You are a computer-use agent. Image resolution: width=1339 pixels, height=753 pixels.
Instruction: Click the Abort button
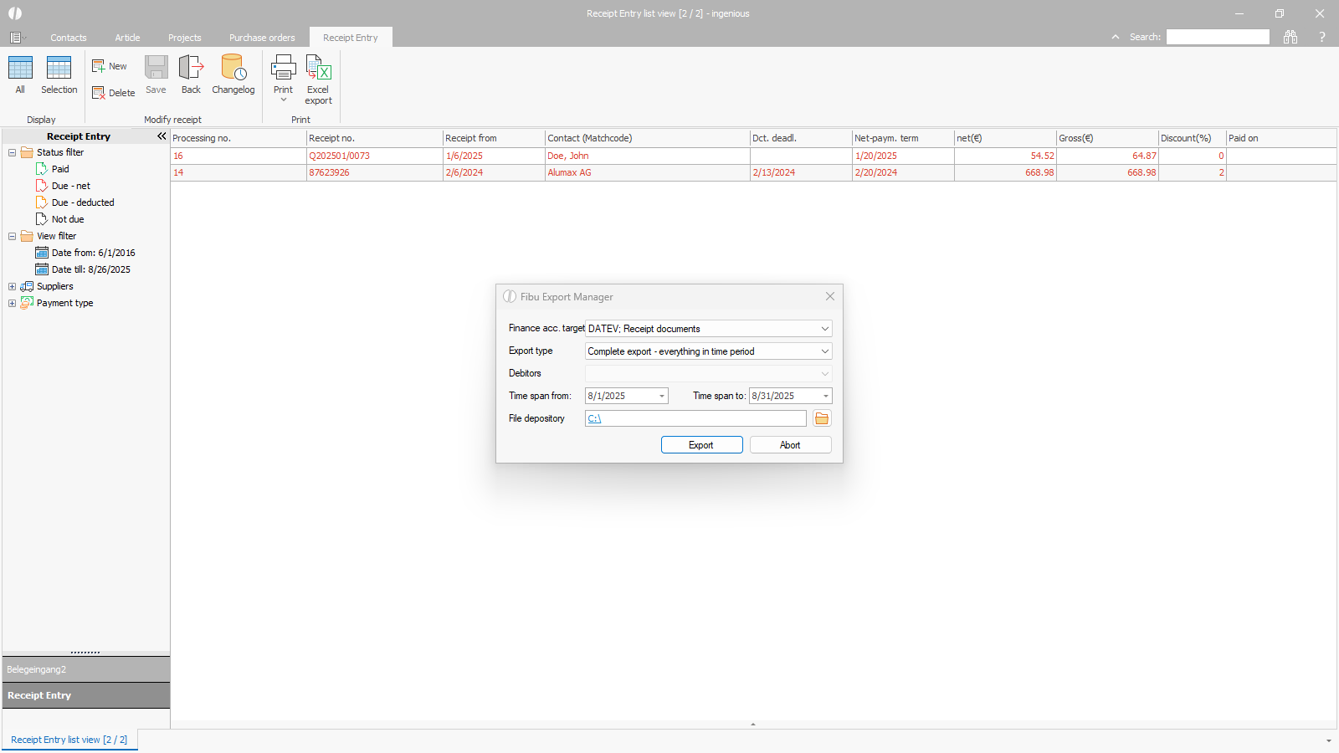click(790, 445)
